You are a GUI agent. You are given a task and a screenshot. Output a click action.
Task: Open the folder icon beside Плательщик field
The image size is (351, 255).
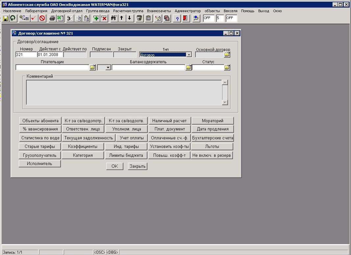(92, 67)
